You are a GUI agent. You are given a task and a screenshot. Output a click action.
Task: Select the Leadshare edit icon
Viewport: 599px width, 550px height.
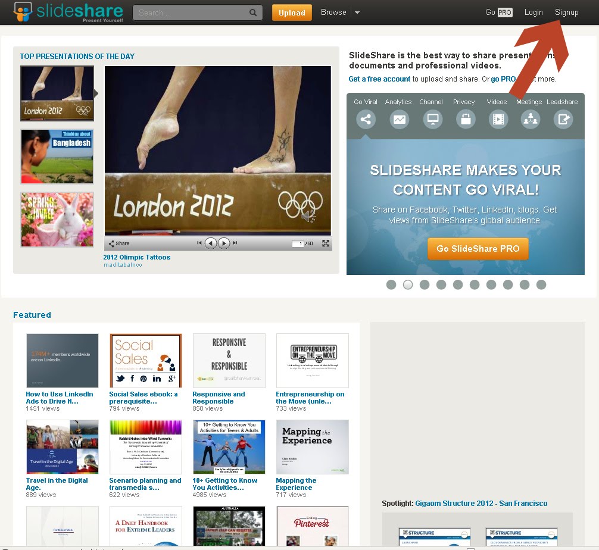[563, 119]
